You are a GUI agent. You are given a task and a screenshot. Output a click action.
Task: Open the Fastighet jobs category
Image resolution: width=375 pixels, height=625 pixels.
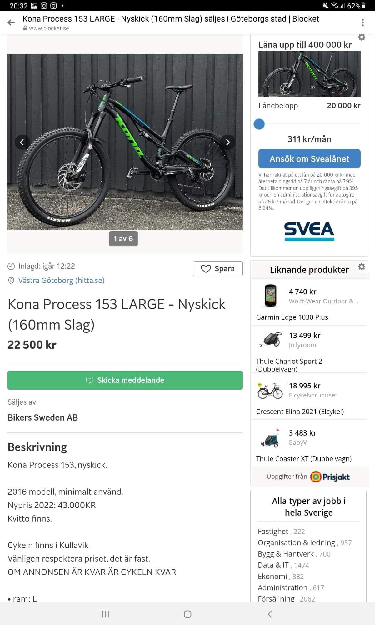273,532
